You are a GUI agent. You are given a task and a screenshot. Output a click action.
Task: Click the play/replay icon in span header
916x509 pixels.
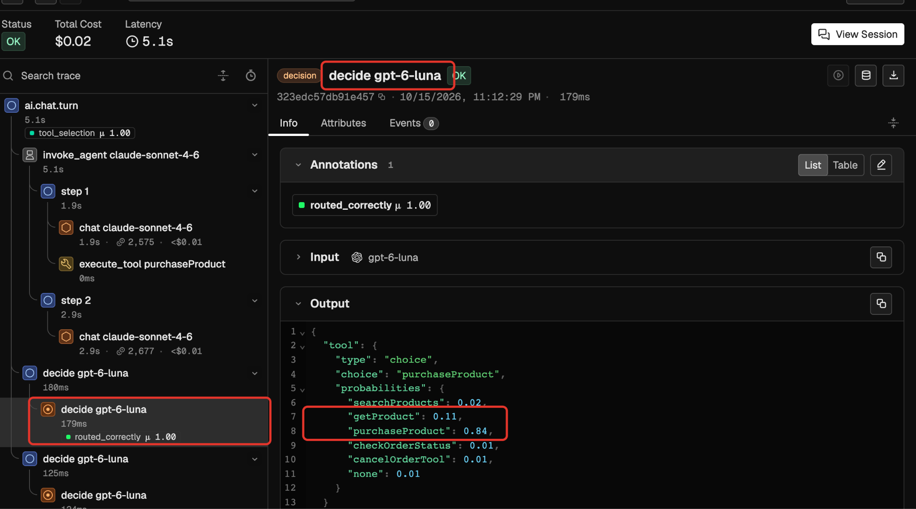(838, 75)
